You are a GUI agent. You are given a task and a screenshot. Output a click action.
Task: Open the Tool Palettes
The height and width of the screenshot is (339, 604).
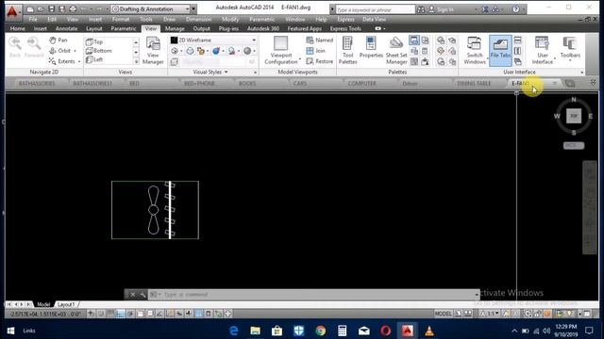(x=347, y=51)
